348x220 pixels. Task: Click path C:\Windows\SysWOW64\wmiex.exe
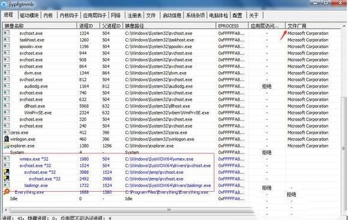click(x=159, y=159)
